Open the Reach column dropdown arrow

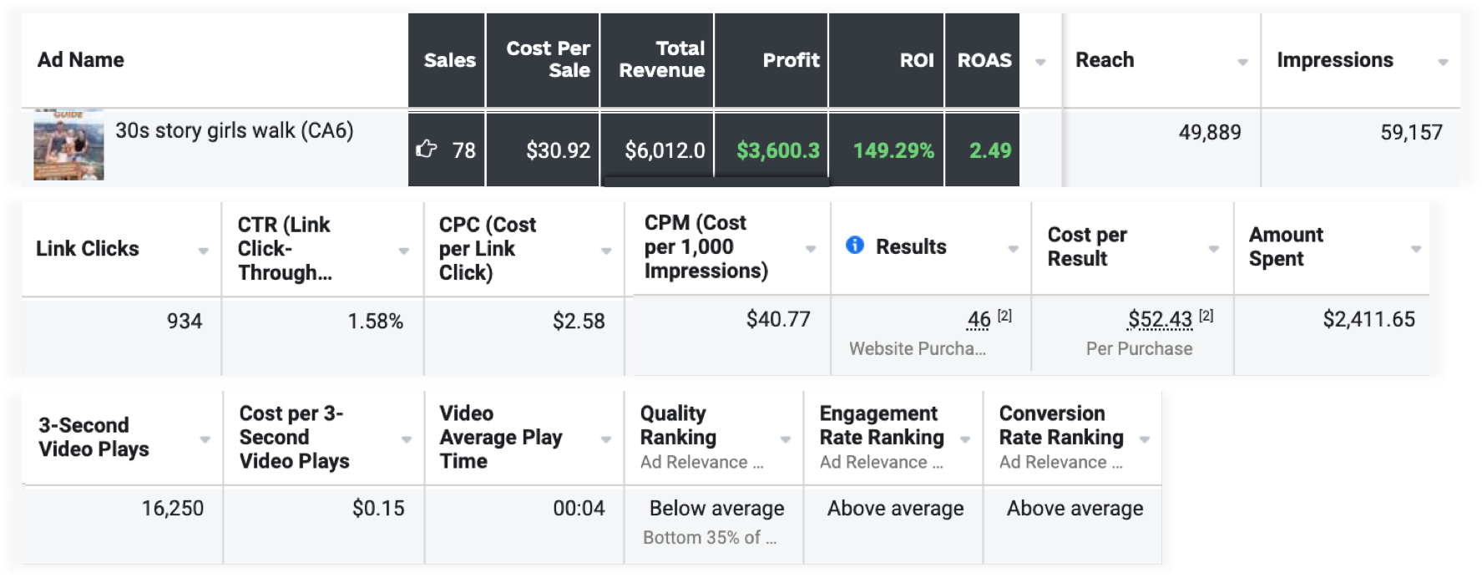(x=1242, y=63)
